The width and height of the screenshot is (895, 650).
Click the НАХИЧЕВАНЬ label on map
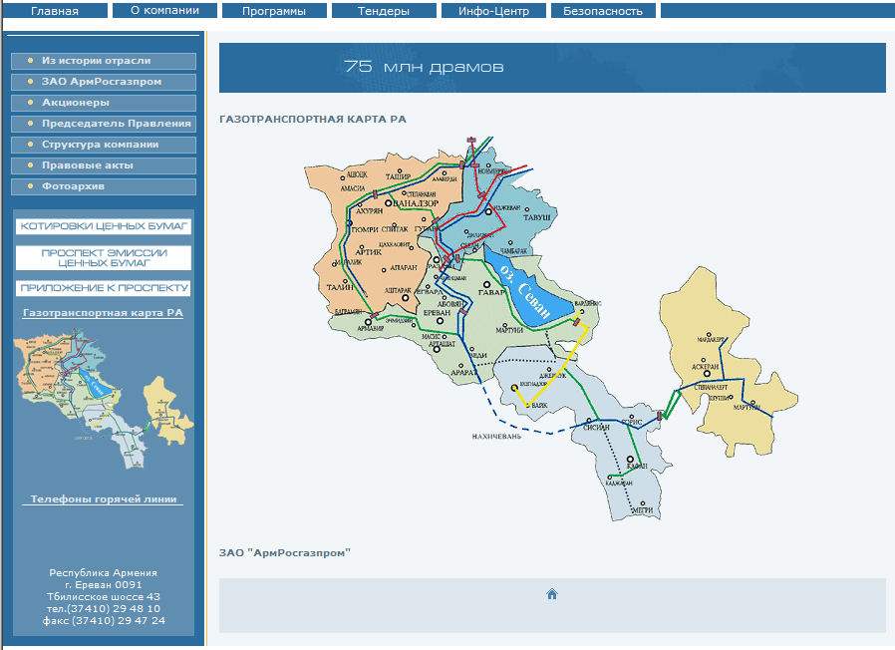496,437
